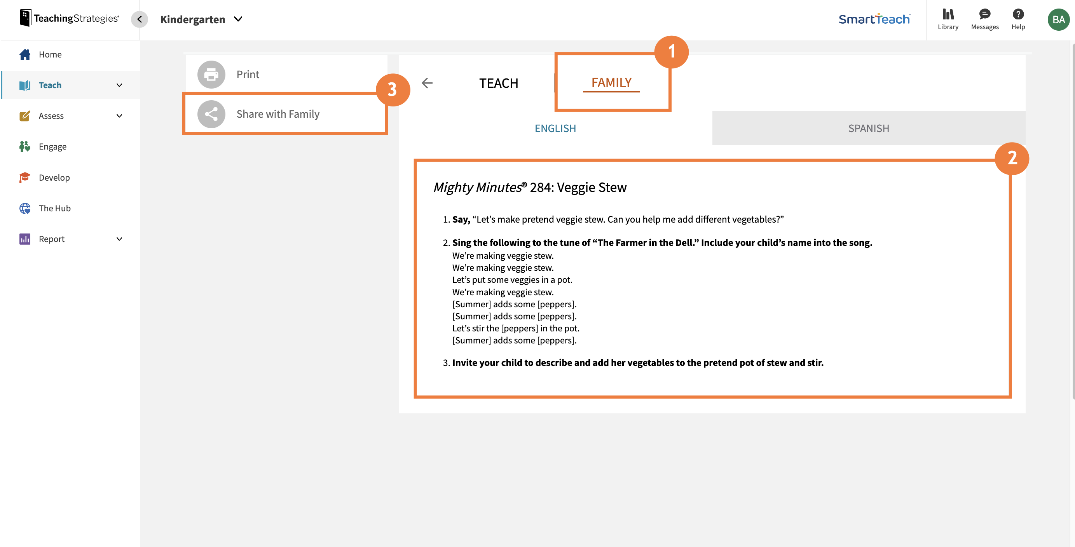
Task: Check Messages in the top bar
Action: (x=984, y=19)
